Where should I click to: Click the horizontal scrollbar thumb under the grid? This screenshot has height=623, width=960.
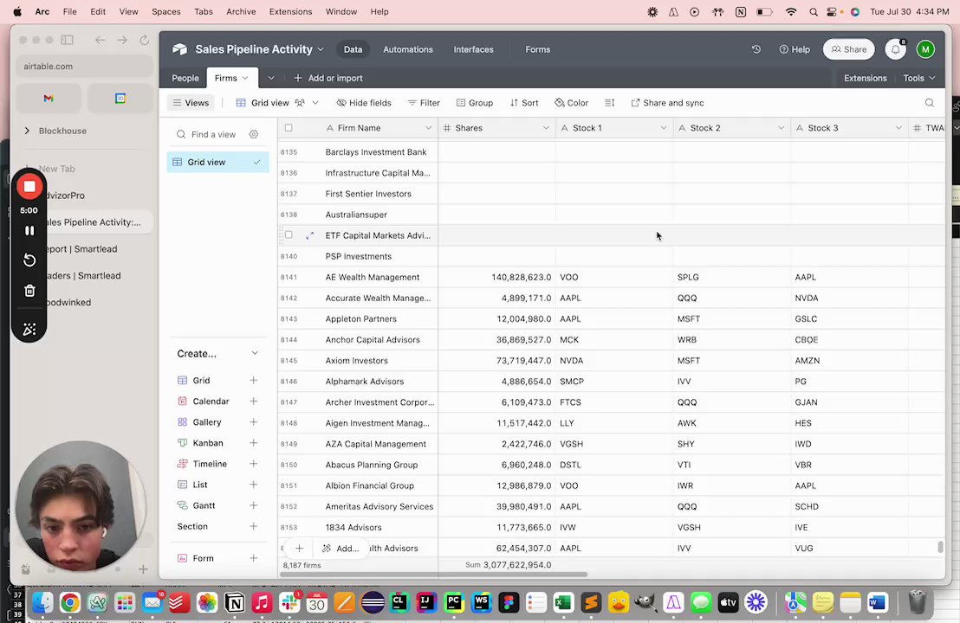433,574
